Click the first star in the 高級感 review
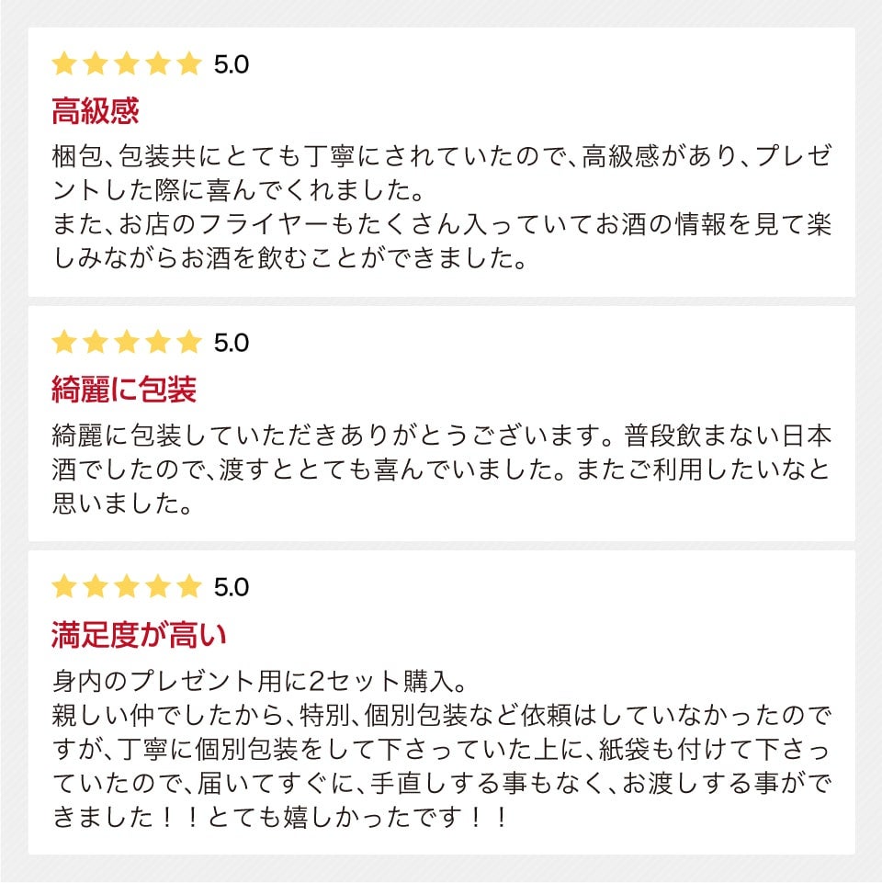This screenshot has height=883, width=882. pos(64,64)
